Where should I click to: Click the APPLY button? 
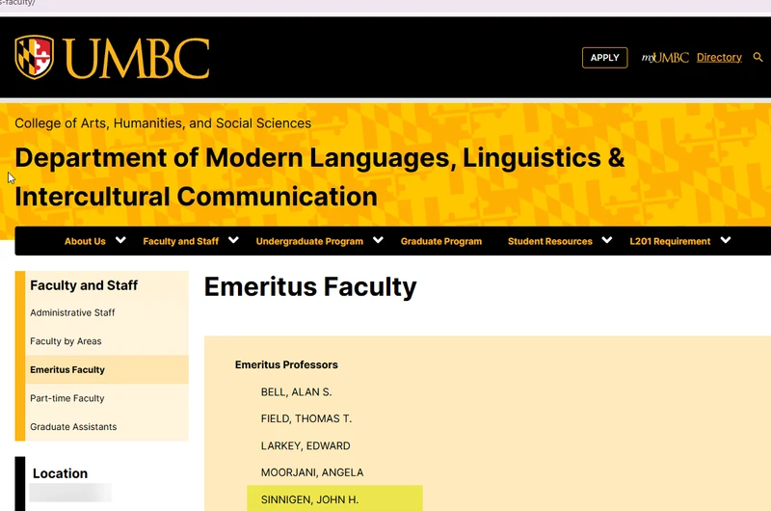605,58
